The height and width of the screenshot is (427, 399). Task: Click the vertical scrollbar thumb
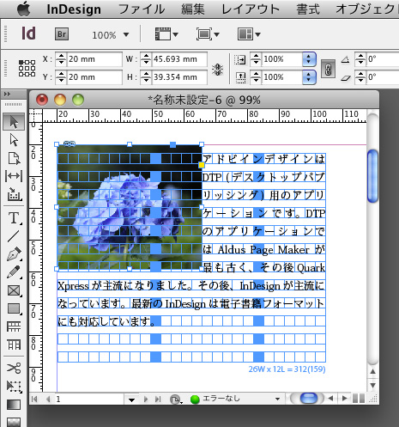pos(372,176)
